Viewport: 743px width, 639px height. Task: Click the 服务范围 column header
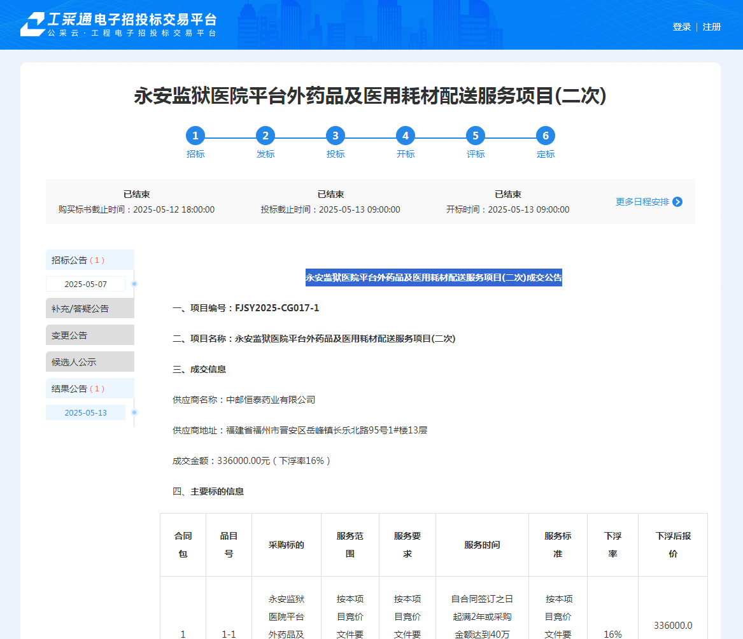tap(350, 545)
